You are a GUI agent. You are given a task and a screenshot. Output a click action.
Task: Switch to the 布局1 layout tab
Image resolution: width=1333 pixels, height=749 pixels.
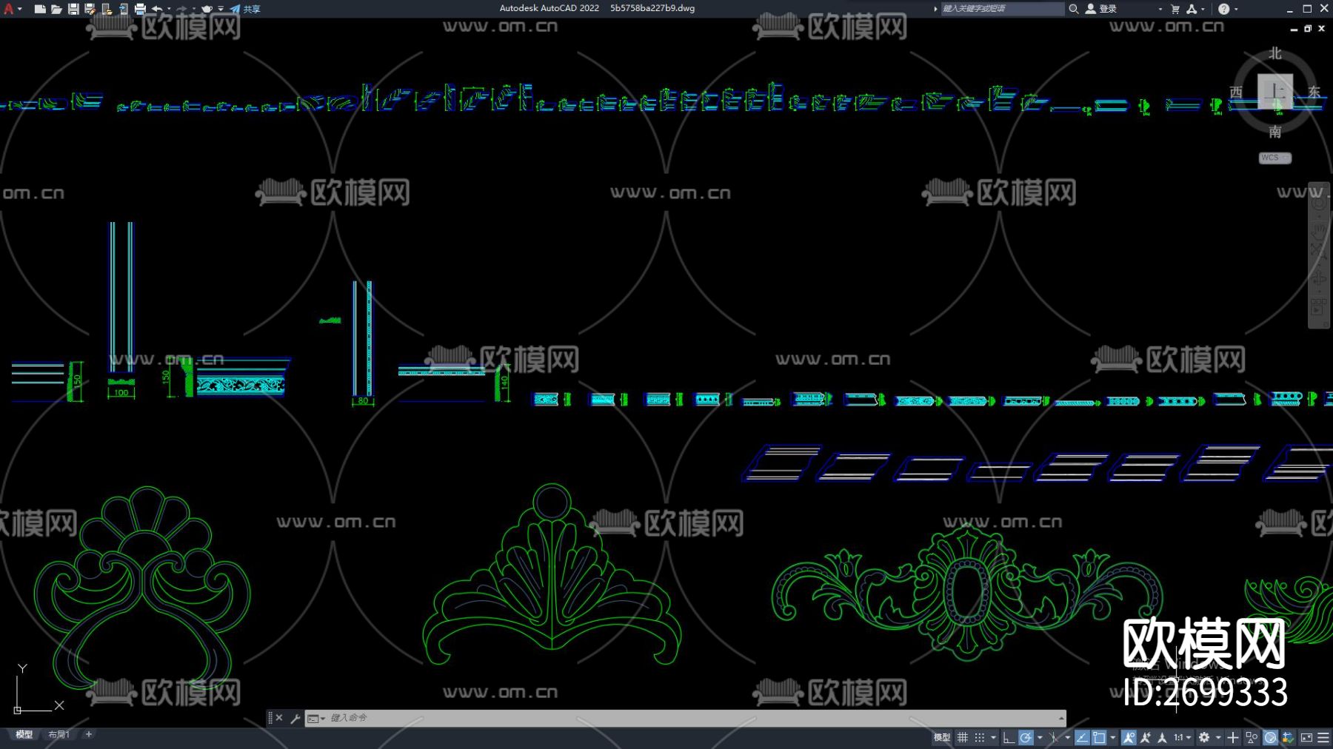59,734
